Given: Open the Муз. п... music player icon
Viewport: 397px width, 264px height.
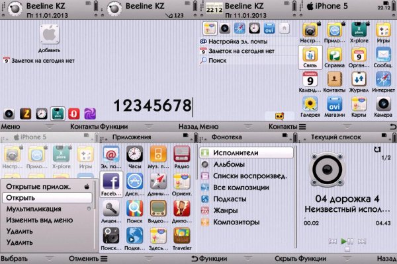Looking at the screenshot, I should (x=158, y=154).
